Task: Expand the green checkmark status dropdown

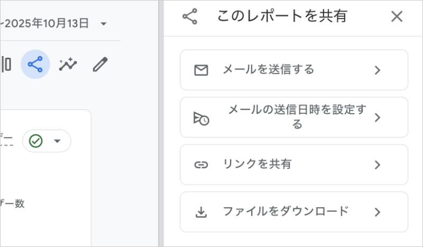Action: click(58, 141)
